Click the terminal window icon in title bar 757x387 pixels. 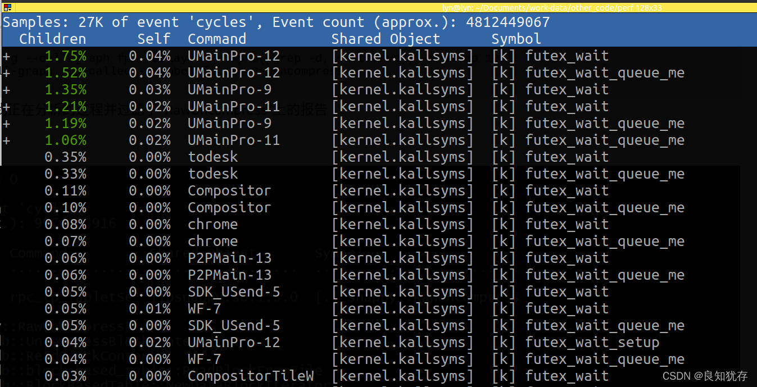tap(7, 6)
